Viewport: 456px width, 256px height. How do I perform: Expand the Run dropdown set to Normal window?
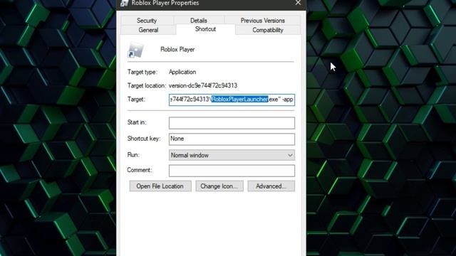coord(232,155)
